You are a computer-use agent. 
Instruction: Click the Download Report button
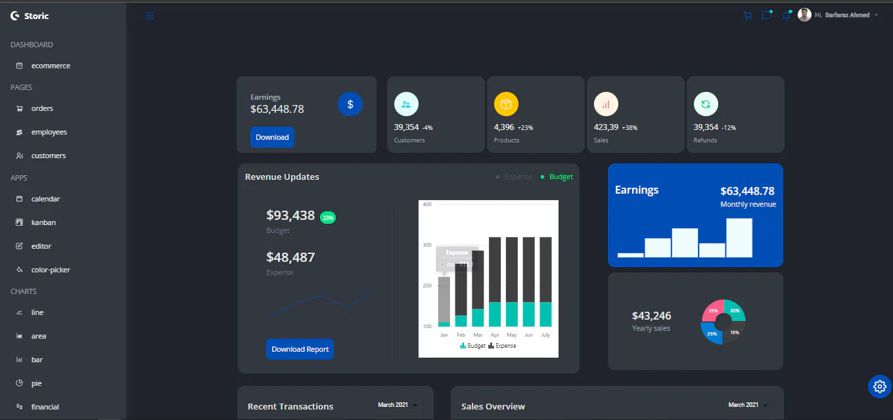[300, 349]
